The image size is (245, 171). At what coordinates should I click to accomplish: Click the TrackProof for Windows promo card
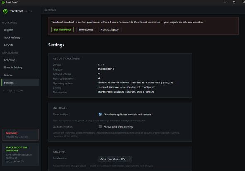(20, 154)
